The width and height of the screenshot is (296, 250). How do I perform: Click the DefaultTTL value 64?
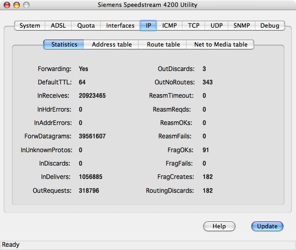tap(82, 82)
